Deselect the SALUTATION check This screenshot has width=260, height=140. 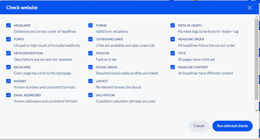click(x=91, y=95)
